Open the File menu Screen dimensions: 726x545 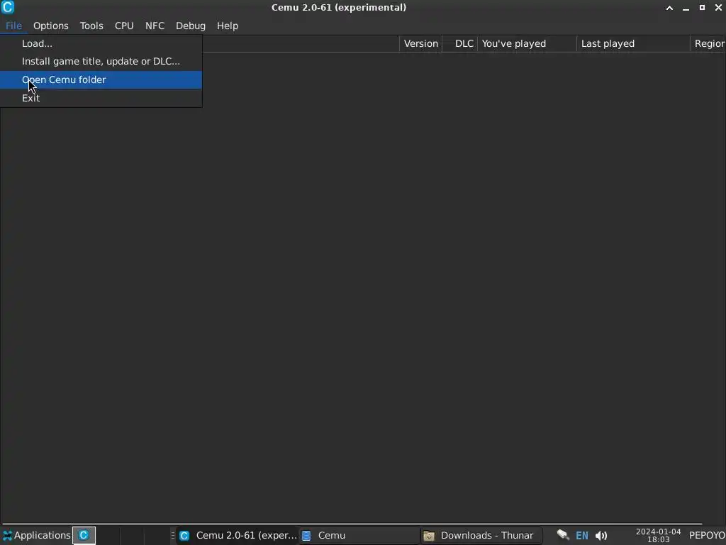click(x=13, y=26)
